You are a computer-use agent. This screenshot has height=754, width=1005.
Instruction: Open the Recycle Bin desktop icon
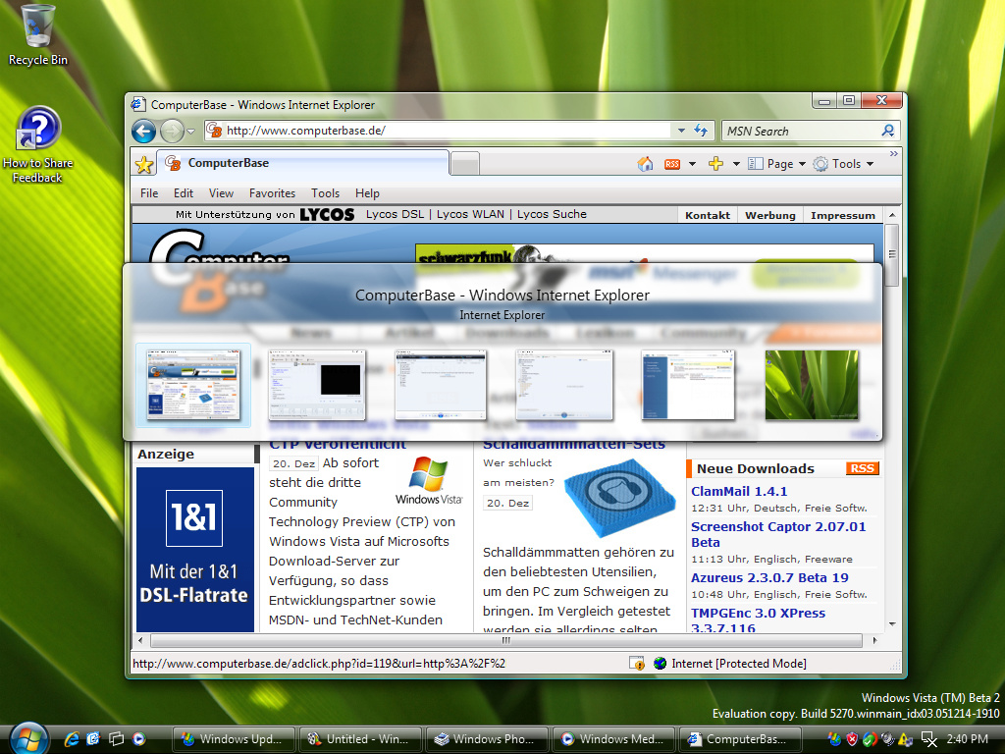click(x=37, y=35)
